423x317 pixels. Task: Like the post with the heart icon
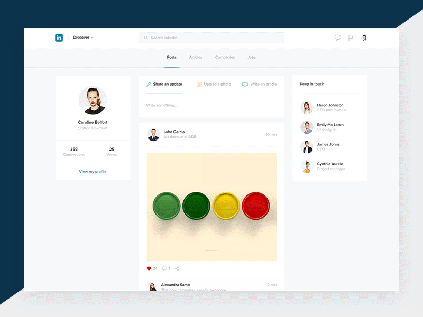pos(149,268)
